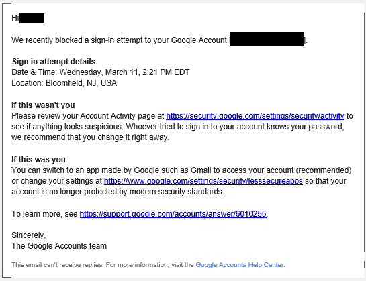This screenshot has height=281, width=366.
Task: Open the lesssecureapps settings link
Action: (203, 181)
